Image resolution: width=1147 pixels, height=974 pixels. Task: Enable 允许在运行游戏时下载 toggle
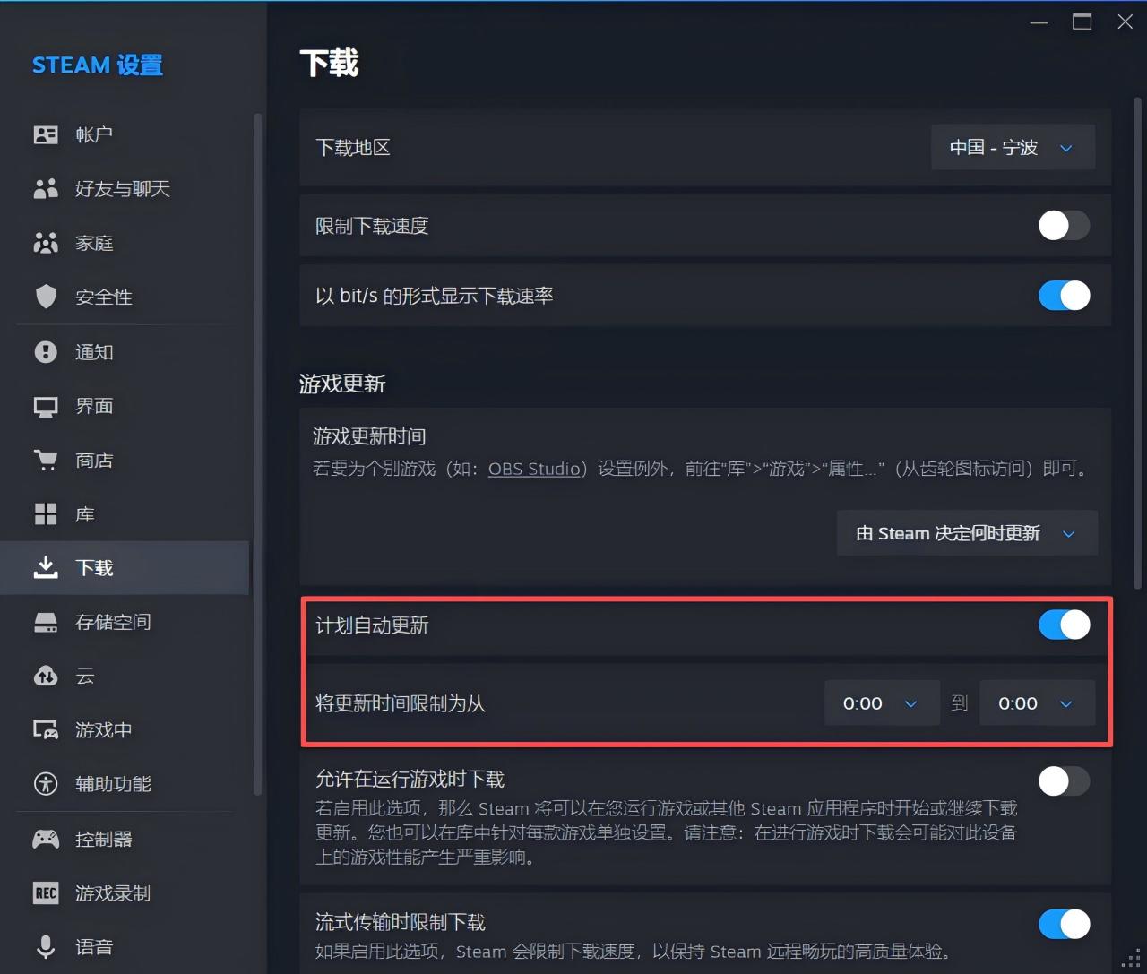pos(1065,781)
